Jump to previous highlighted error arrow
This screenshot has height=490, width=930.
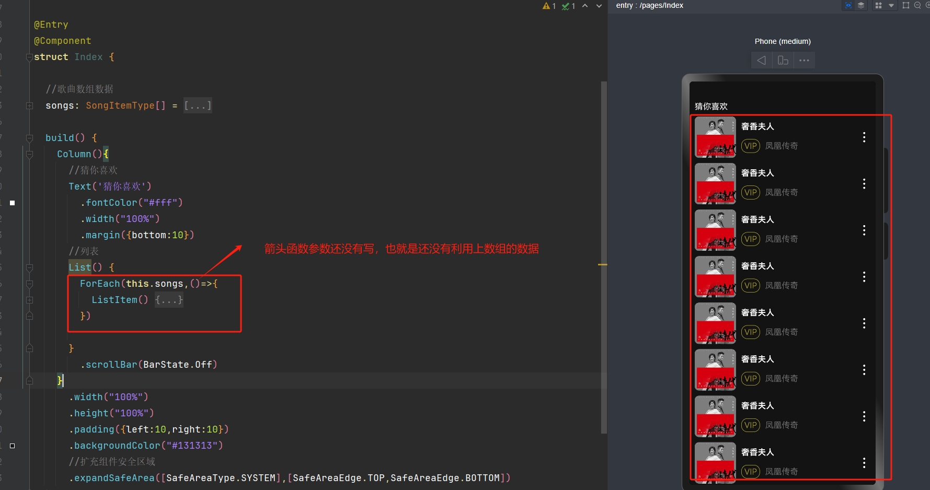click(x=585, y=6)
